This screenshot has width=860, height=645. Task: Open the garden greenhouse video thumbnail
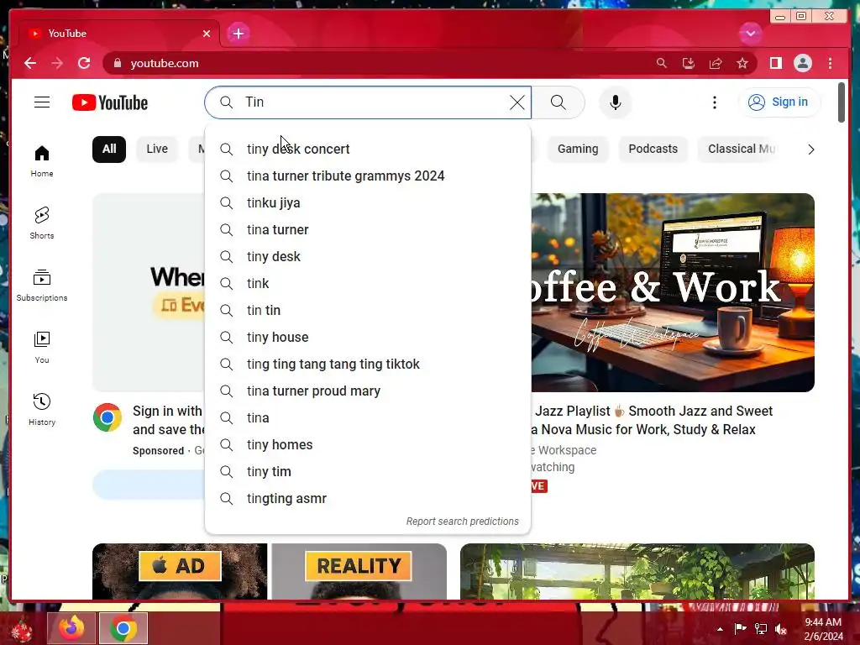(x=637, y=571)
